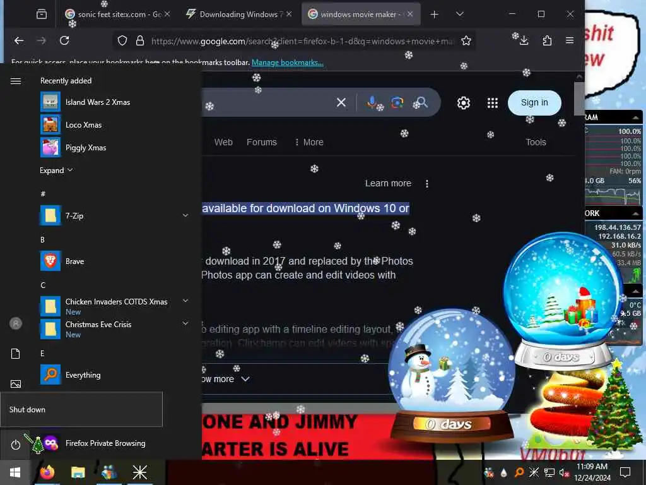Click the Windows Start button
Viewport: 646px width, 485px height.
(x=15, y=472)
